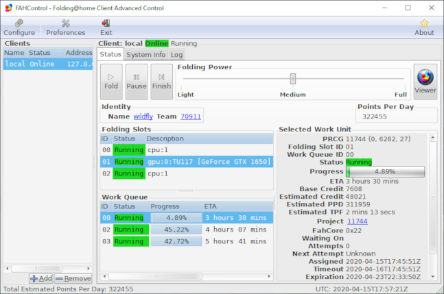The width and height of the screenshot is (444, 294).
Task: Select work queue row 02 at 45.22%
Action: tap(187, 230)
